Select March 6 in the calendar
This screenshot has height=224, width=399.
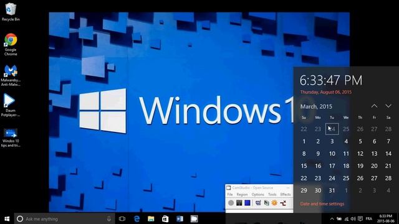tap(374, 141)
